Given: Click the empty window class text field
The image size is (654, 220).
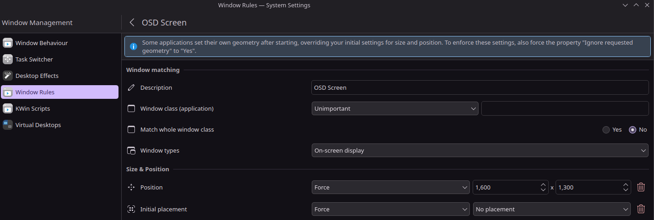Looking at the screenshot, I should 564,108.
